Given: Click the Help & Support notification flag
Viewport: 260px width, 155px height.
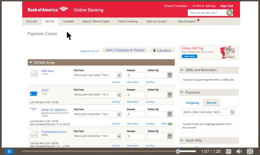Looking at the screenshot, I should 198,21.
